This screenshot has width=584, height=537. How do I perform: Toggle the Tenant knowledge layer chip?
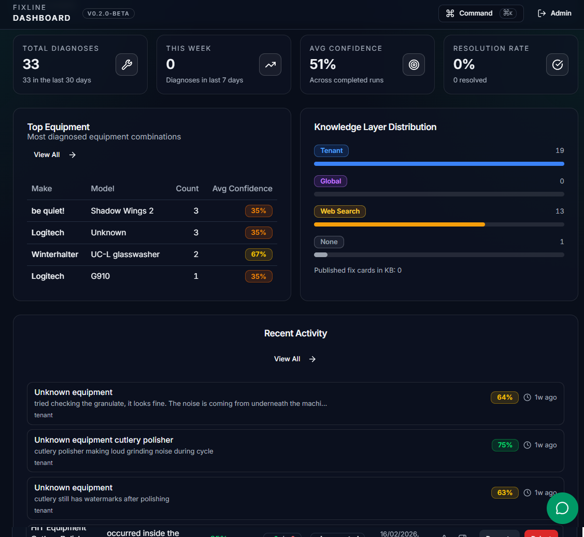click(x=331, y=150)
